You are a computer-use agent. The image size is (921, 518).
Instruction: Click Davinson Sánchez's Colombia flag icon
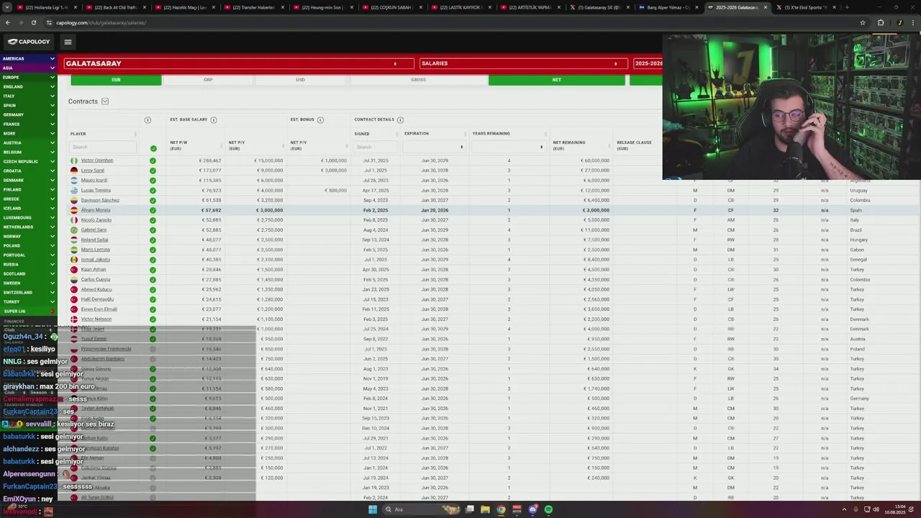pyautogui.click(x=74, y=200)
